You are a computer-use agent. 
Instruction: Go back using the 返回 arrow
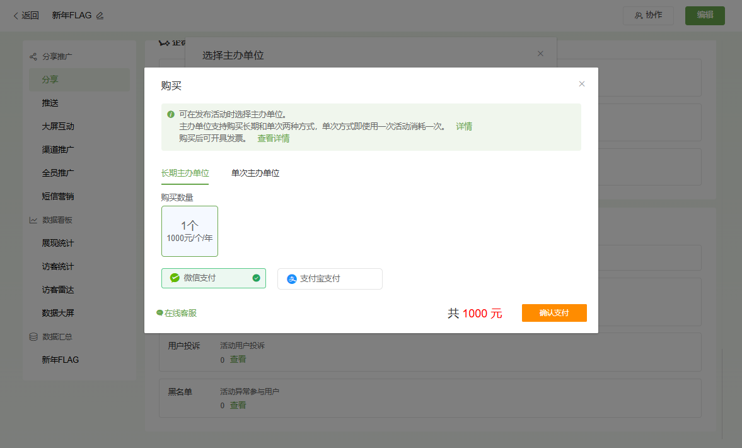tap(26, 16)
